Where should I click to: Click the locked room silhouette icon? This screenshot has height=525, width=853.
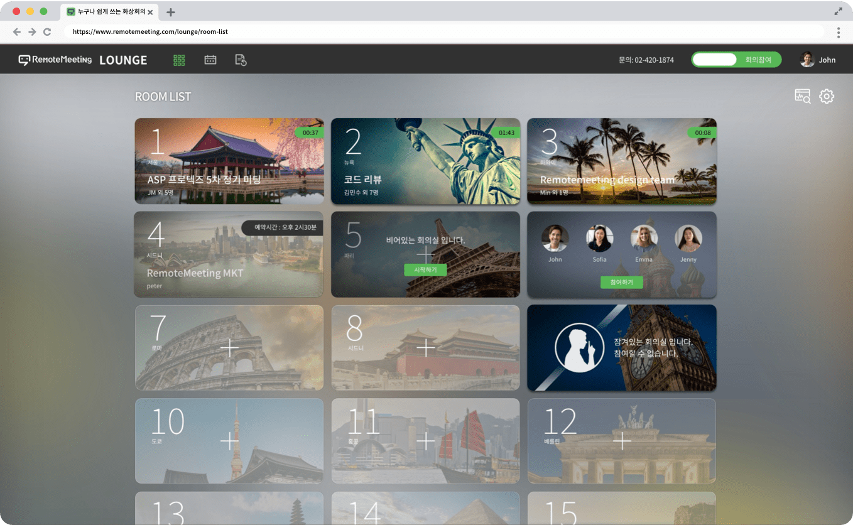(x=579, y=347)
